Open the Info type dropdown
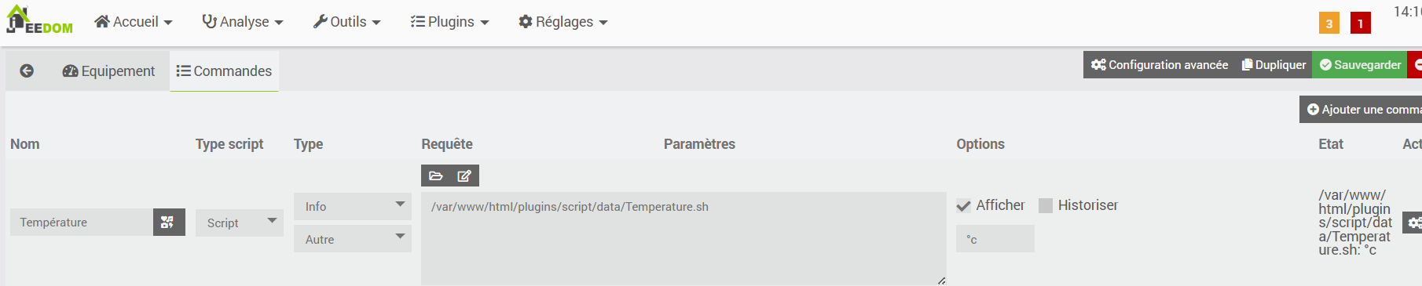 coord(353,206)
